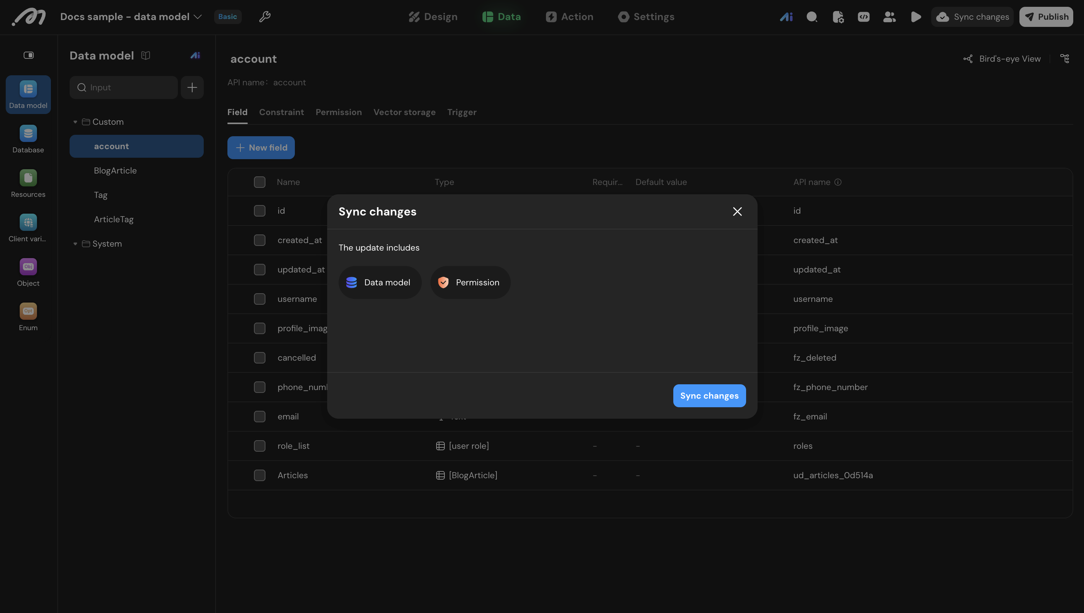The width and height of the screenshot is (1084, 613).
Task: Check the Articles row checkbox
Action: 260,475
